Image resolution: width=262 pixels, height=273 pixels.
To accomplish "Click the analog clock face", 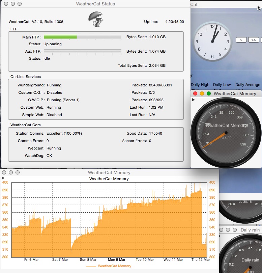I will (212, 42).
